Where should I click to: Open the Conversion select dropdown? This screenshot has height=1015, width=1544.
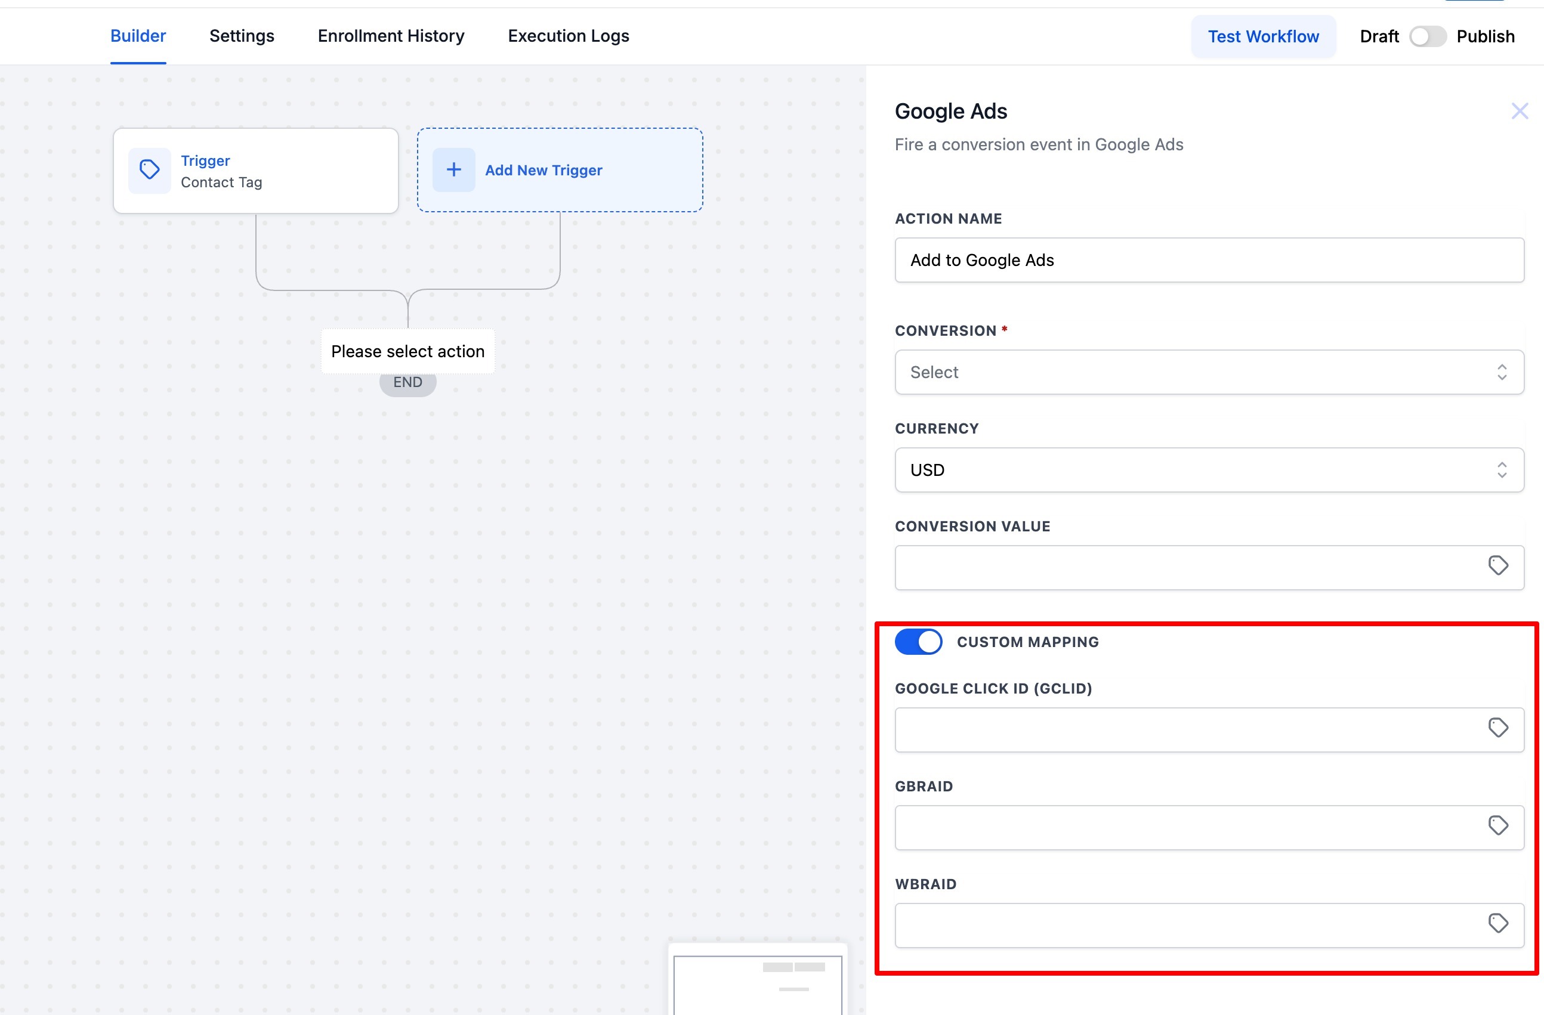coord(1209,372)
